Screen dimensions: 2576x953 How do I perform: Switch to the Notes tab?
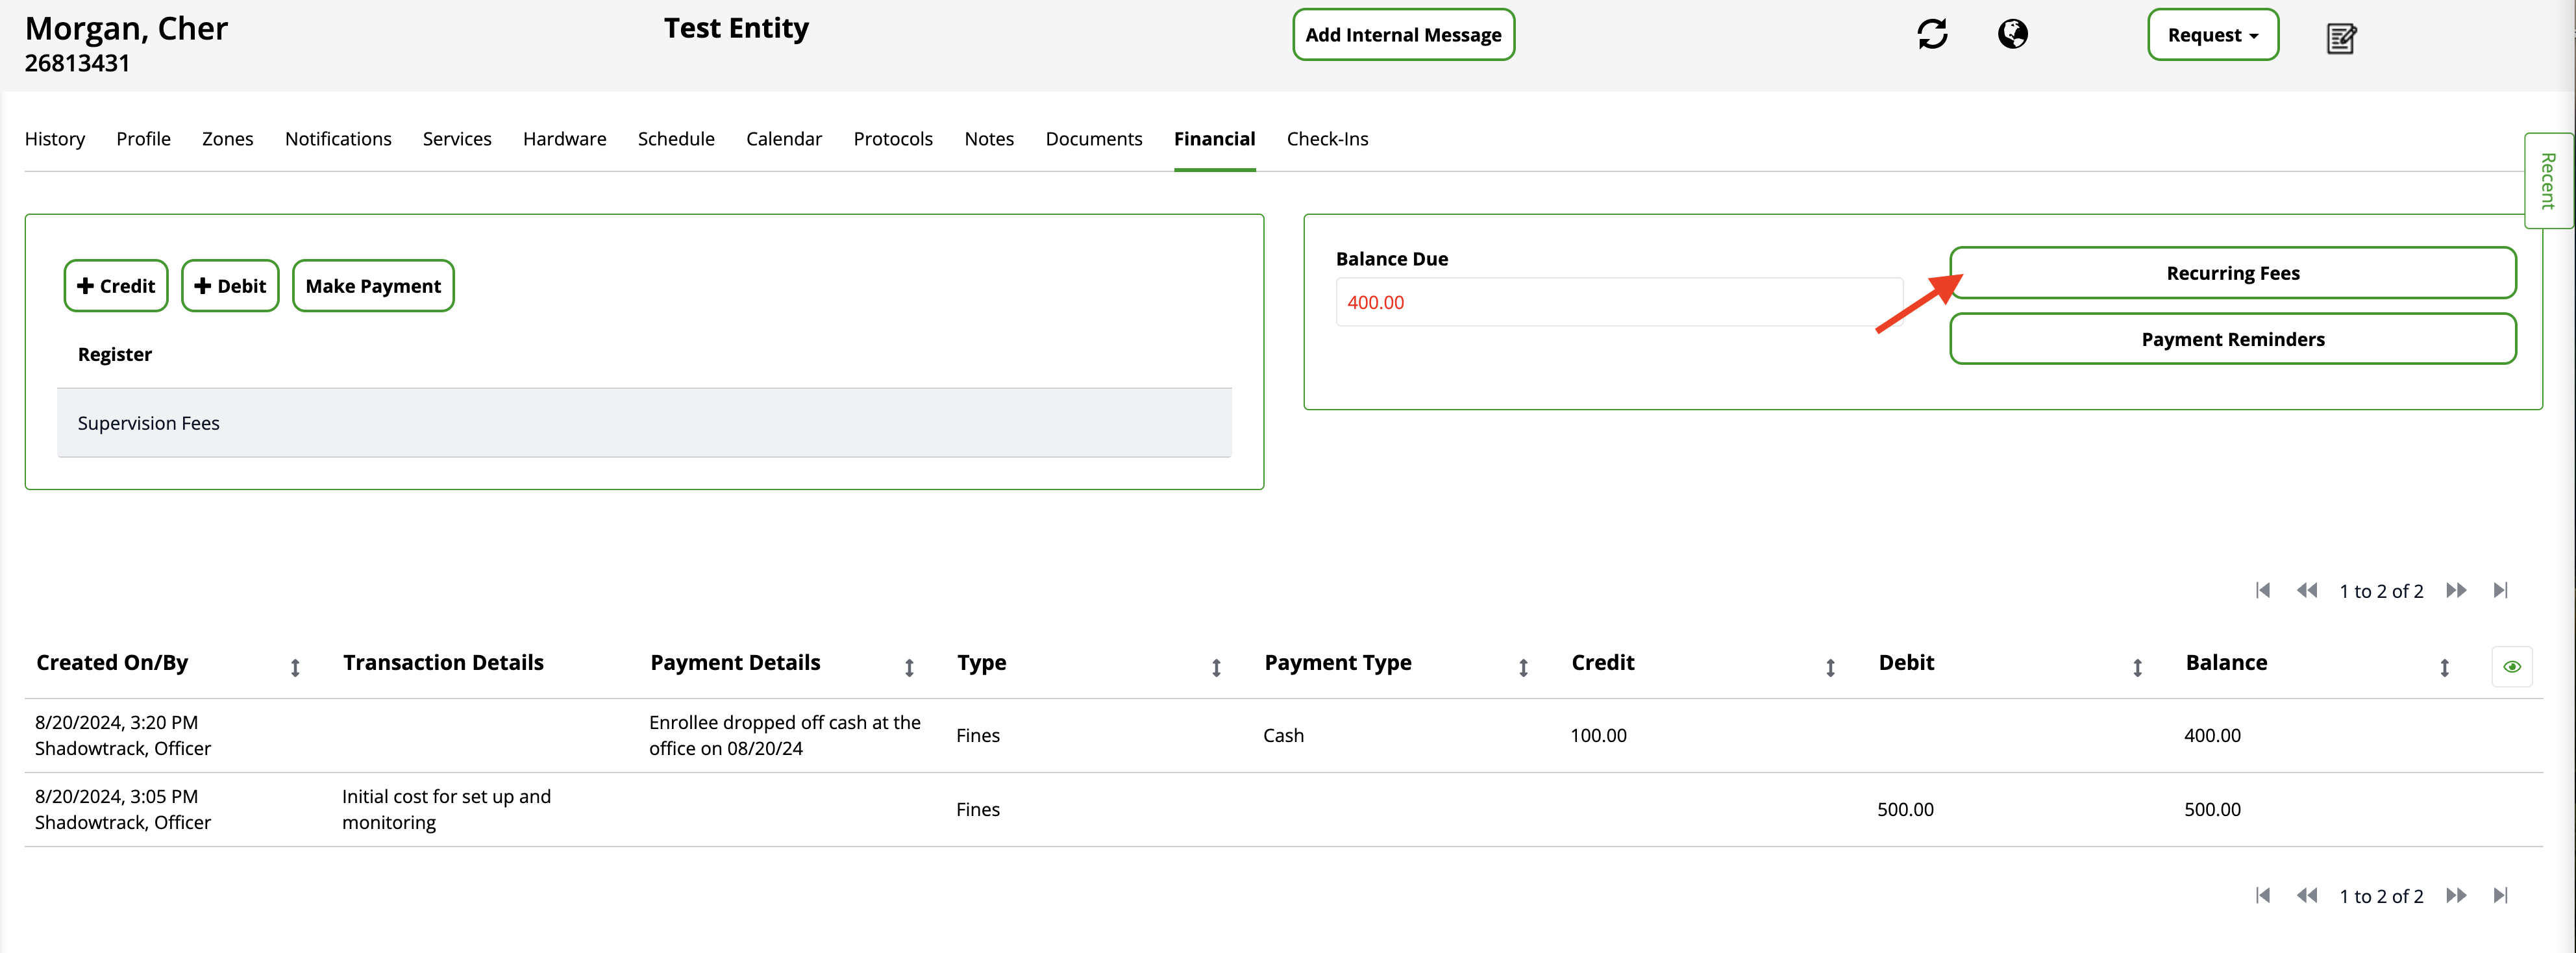[x=989, y=139]
